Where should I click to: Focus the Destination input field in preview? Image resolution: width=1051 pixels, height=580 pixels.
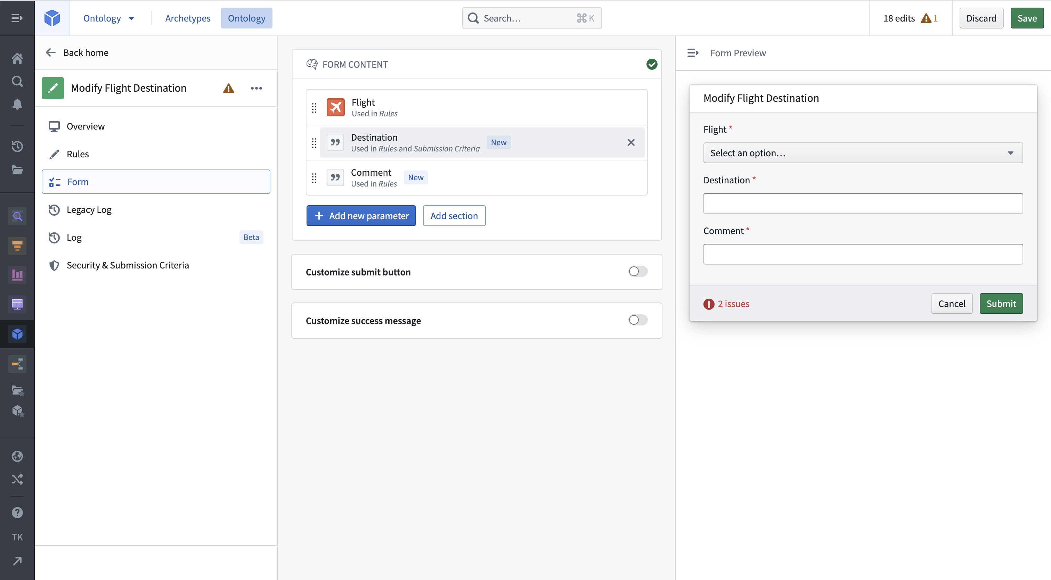pos(863,204)
